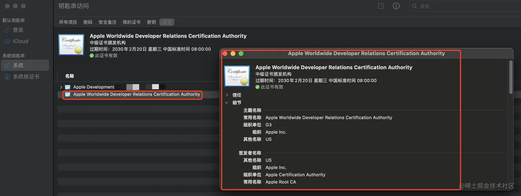521x196 pixels.
Task: Expand the Apple Development certificate row
Action: click(61, 87)
